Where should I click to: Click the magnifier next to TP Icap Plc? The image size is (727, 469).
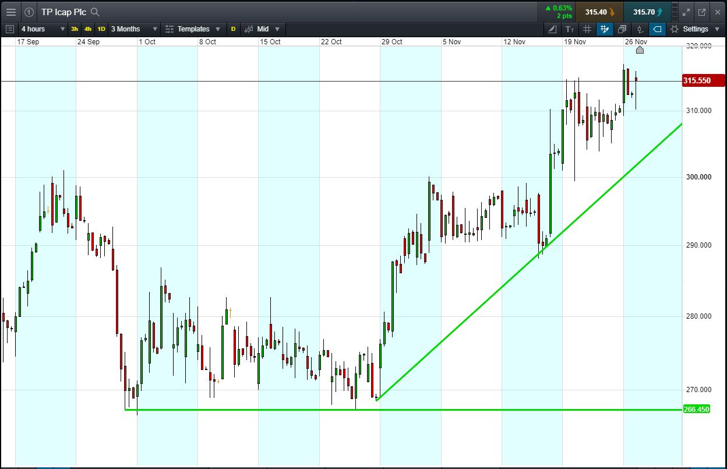[96, 12]
